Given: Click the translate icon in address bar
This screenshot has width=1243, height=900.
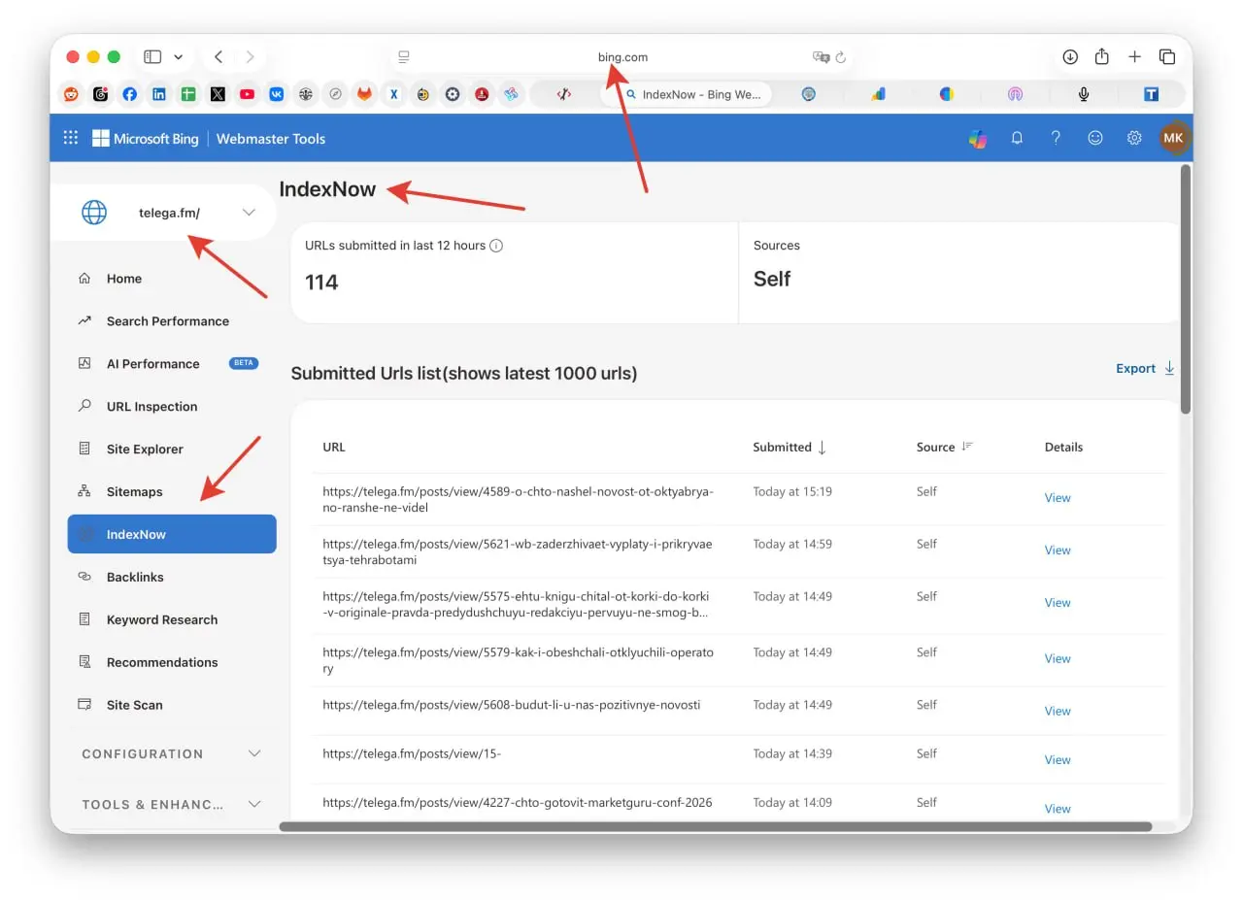Looking at the screenshot, I should (x=821, y=57).
